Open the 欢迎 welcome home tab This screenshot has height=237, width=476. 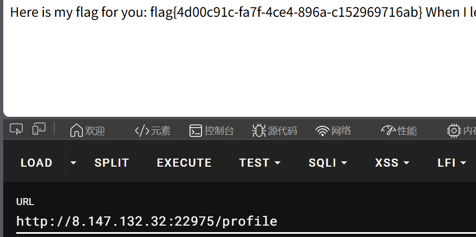(87, 130)
